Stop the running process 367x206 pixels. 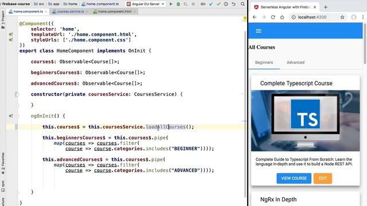click(x=193, y=4)
